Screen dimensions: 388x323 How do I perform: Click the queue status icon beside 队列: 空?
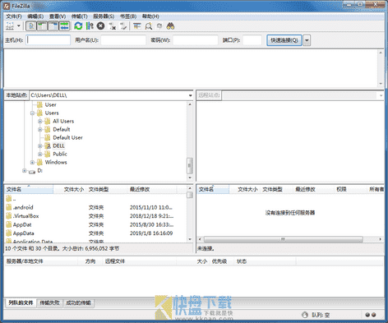305,315
